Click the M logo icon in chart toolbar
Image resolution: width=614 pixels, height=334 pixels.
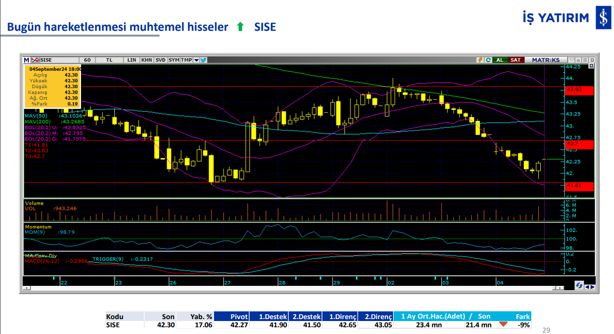(x=27, y=60)
